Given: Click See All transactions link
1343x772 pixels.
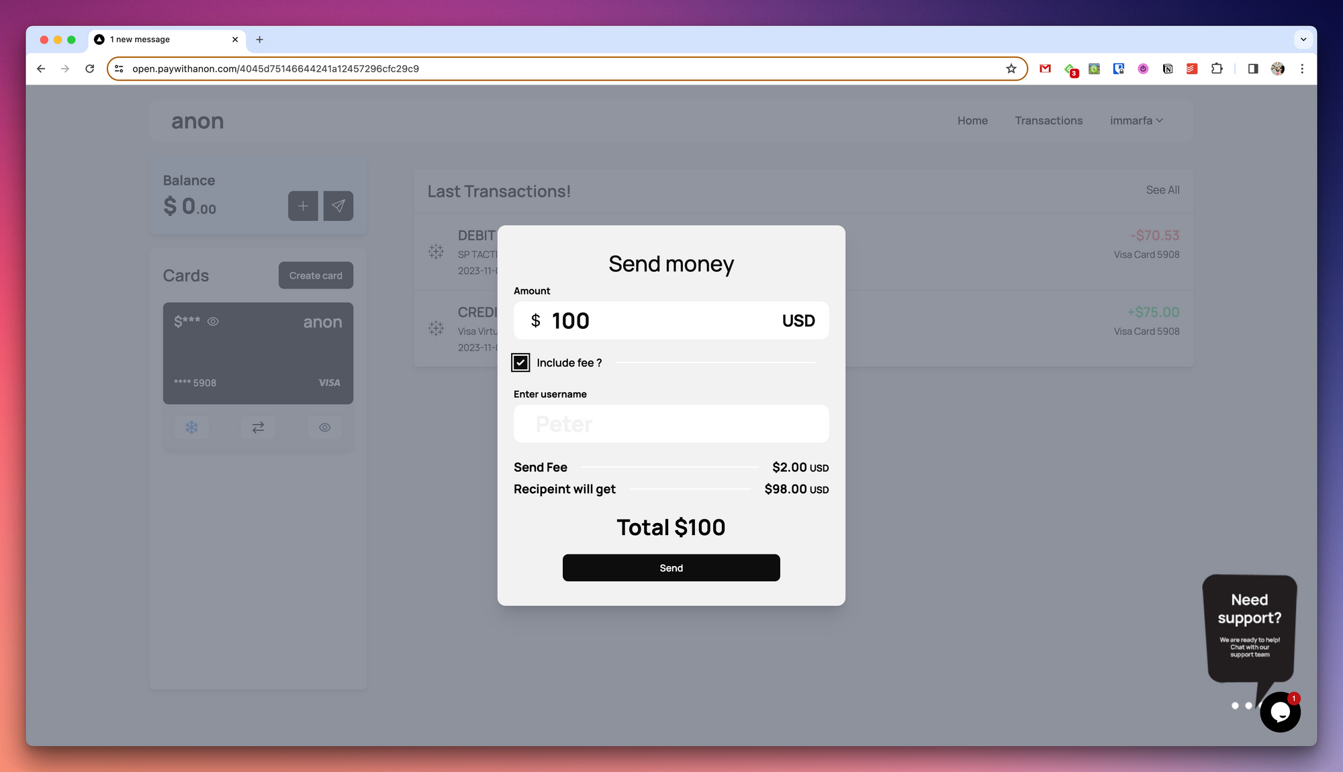Looking at the screenshot, I should click(x=1162, y=190).
